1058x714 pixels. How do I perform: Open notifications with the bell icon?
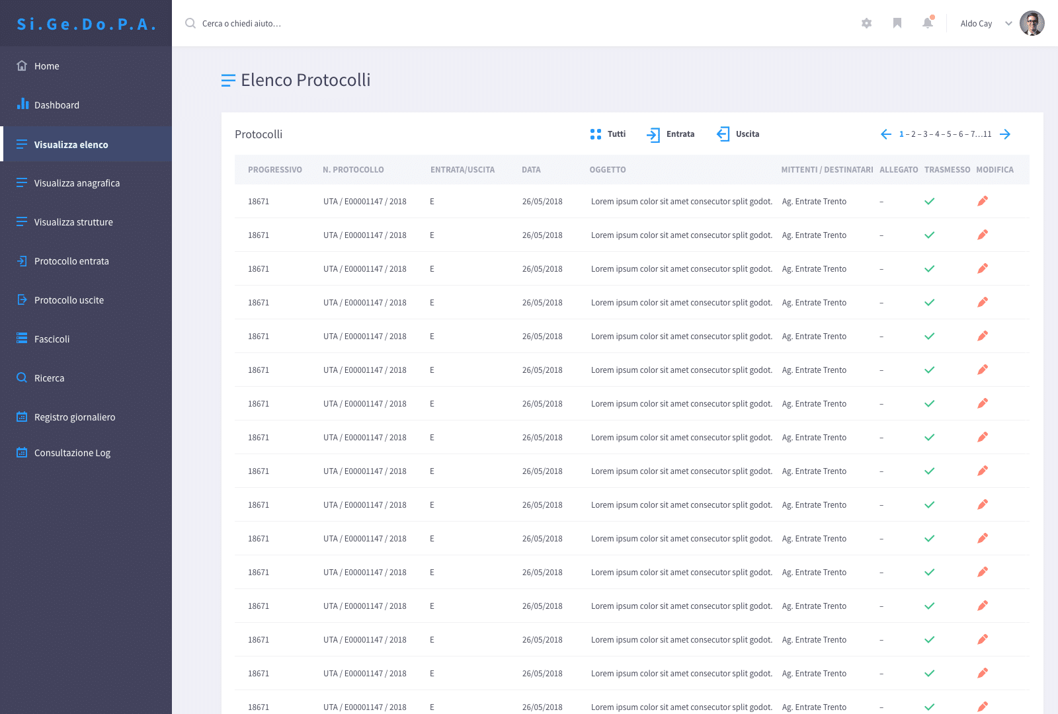point(928,23)
